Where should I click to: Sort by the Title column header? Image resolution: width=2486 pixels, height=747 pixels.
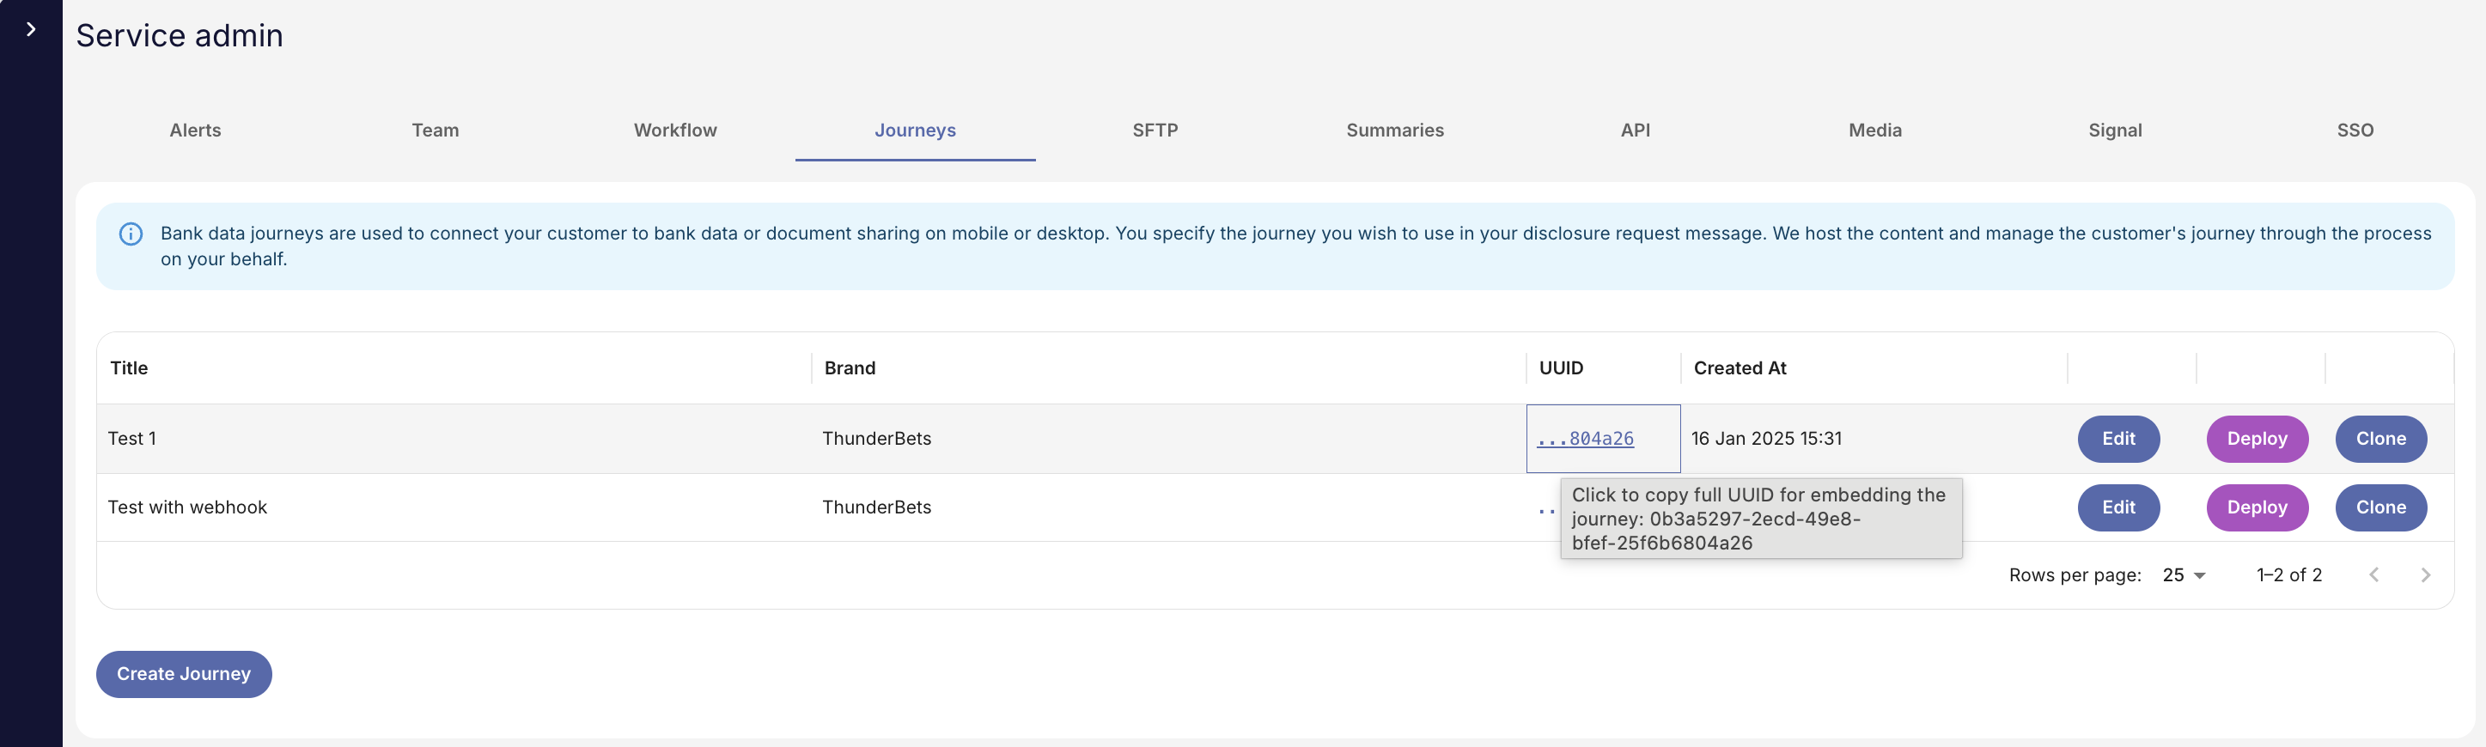(130, 368)
